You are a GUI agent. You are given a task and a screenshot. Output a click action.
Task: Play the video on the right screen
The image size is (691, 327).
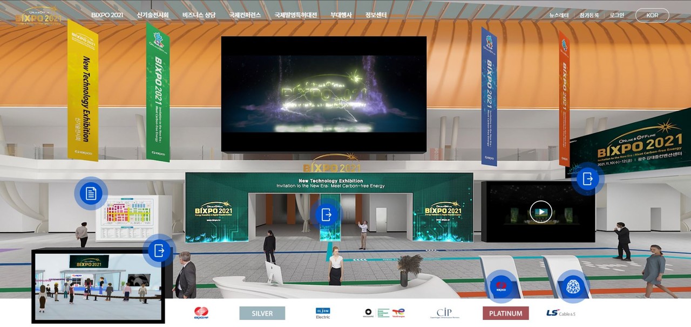click(540, 212)
